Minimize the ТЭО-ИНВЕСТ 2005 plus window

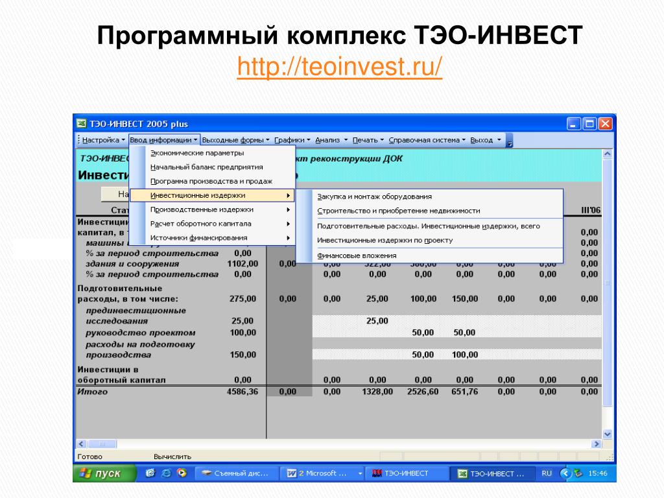click(x=574, y=124)
